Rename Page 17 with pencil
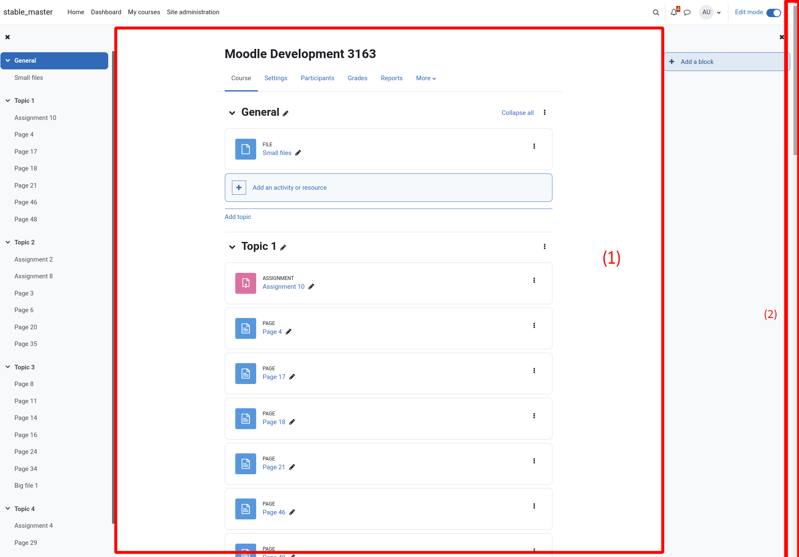 tap(292, 377)
